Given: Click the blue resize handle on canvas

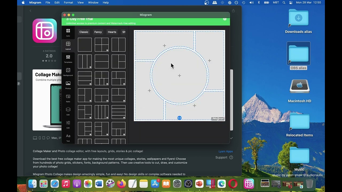Looking at the screenshot, I should tap(180, 118).
